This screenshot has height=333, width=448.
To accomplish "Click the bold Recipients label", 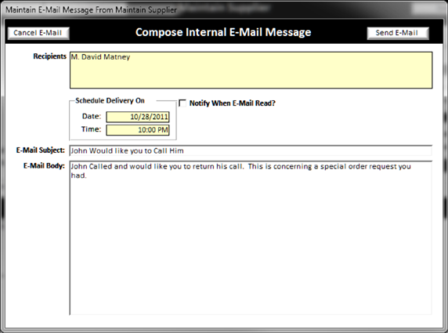I will (x=49, y=56).
